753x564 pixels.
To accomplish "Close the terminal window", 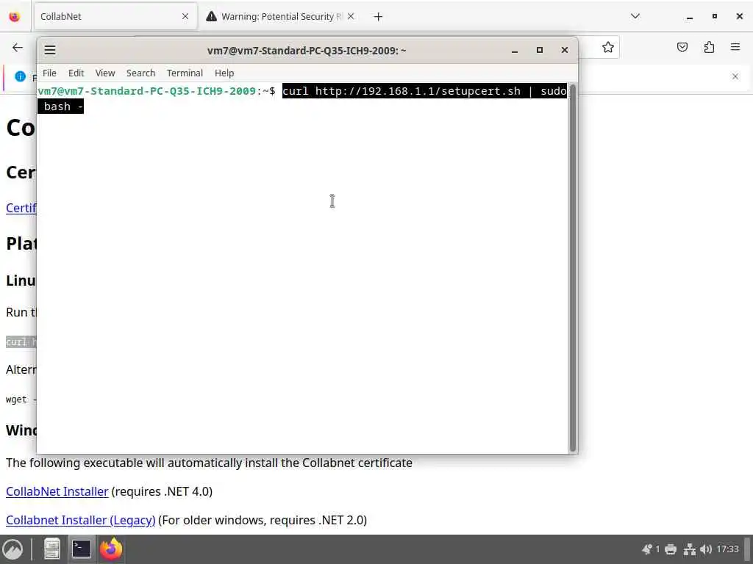I will 565,50.
